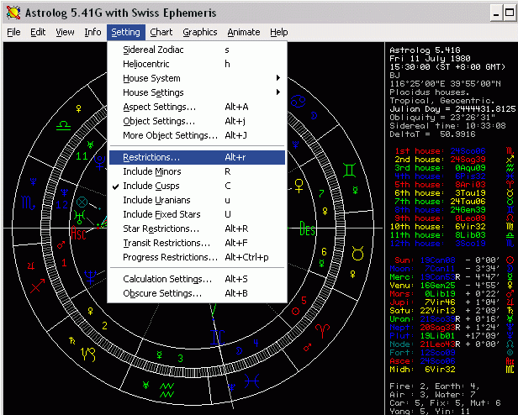The height and width of the screenshot is (415, 518).
Task: Open More Object Settings... dialog
Action: point(197,135)
